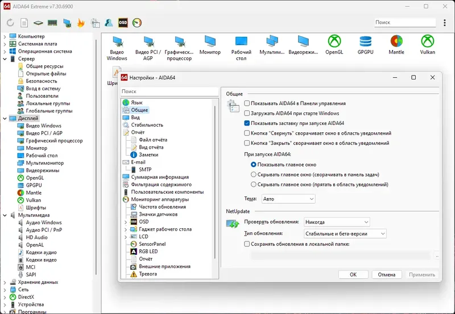Check Кнопка "Свернуть" сворачивает окно option
The height and width of the screenshot is (314, 455).
247,133
